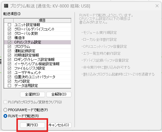This screenshot has width=162, height=132.
Task: Uncheck the グローバル変数 checkbox
Action: point(9,34)
